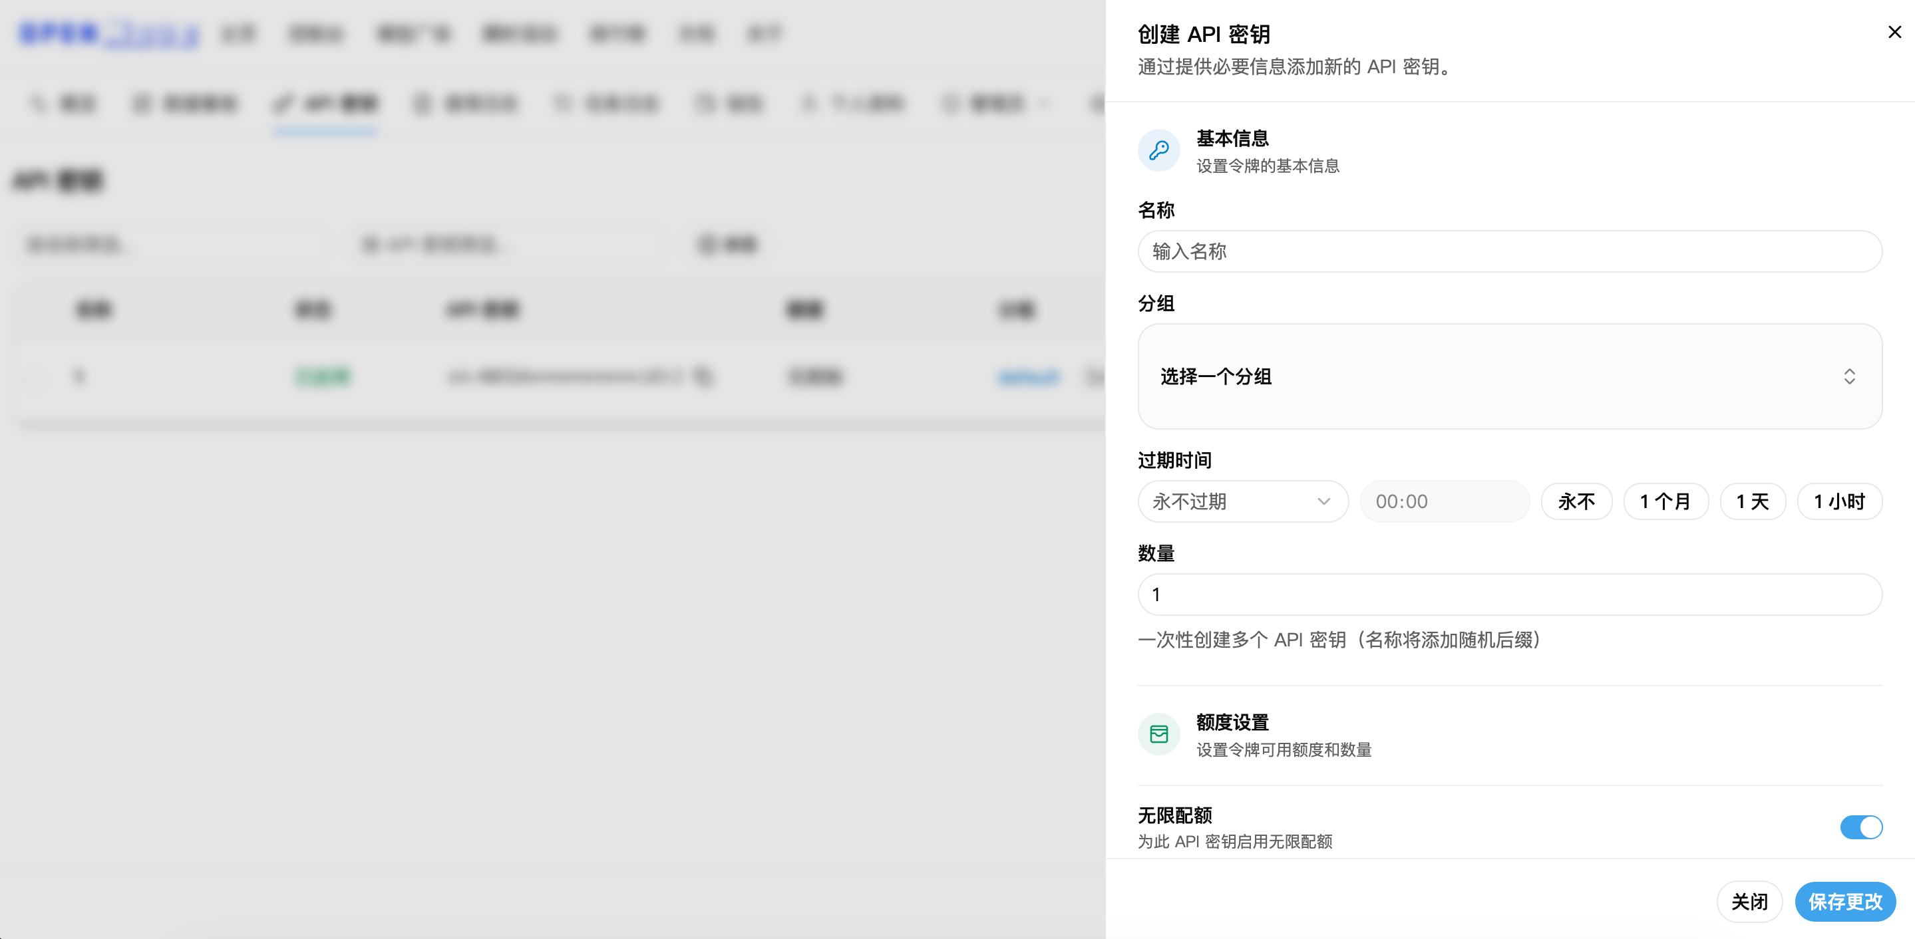Click the 关闭 button
Image resolution: width=1915 pixels, height=939 pixels.
pos(1749,902)
